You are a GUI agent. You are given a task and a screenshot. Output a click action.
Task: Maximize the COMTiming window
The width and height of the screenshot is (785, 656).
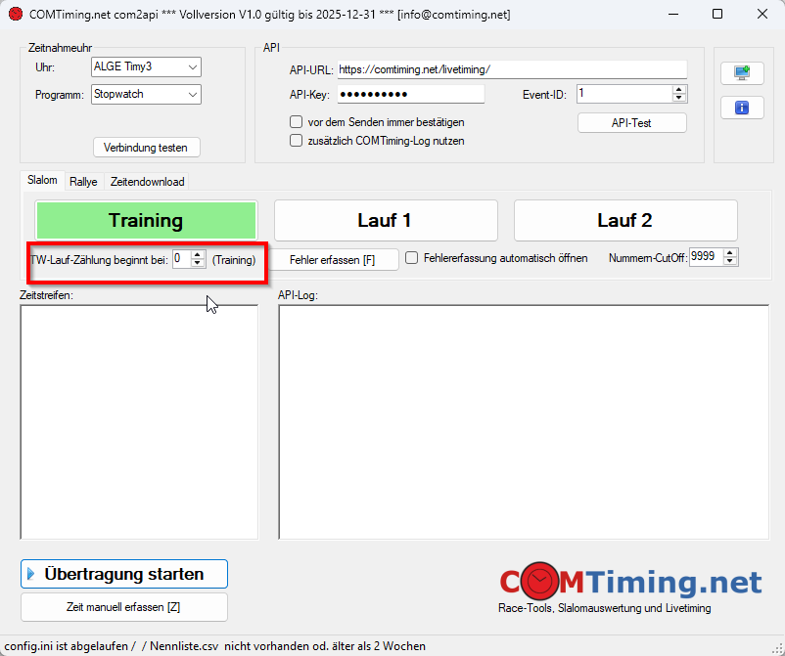[717, 14]
